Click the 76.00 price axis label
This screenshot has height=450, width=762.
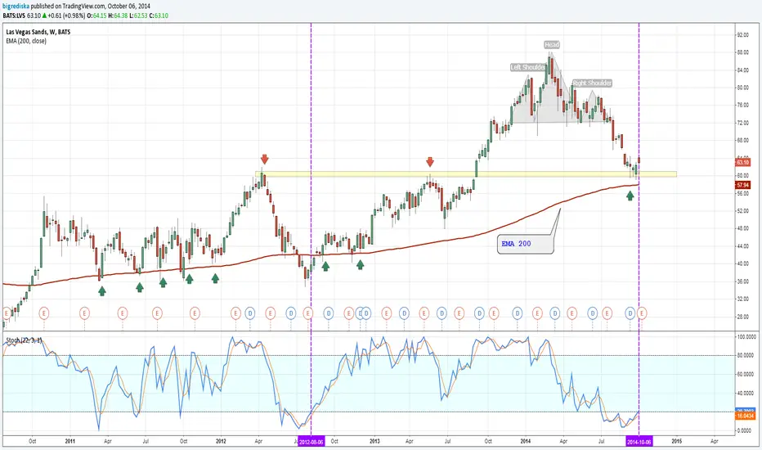pyautogui.click(x=742, y=105)
